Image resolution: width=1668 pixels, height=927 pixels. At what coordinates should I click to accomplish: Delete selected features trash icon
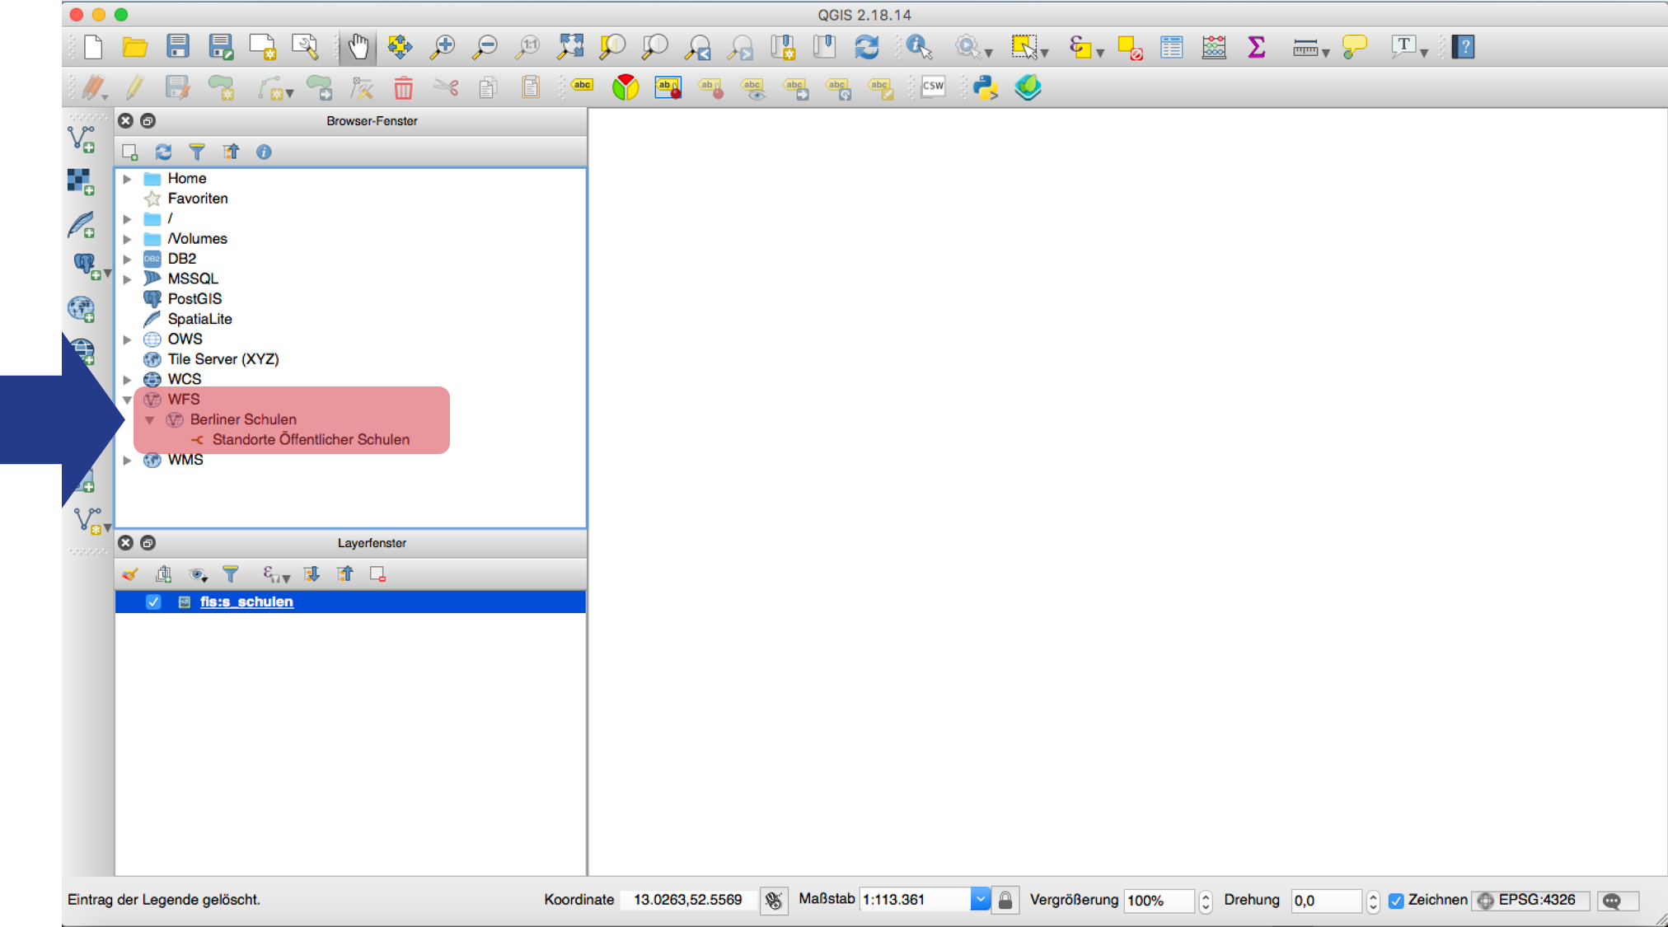403,87
